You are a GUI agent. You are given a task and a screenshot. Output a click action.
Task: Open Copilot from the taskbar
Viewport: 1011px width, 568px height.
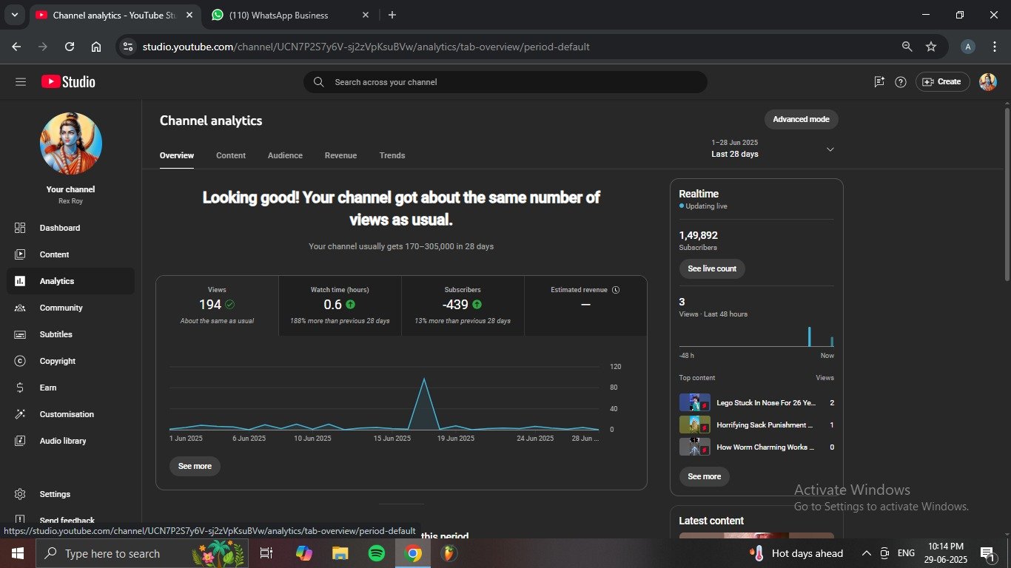[x=304, y=553]
